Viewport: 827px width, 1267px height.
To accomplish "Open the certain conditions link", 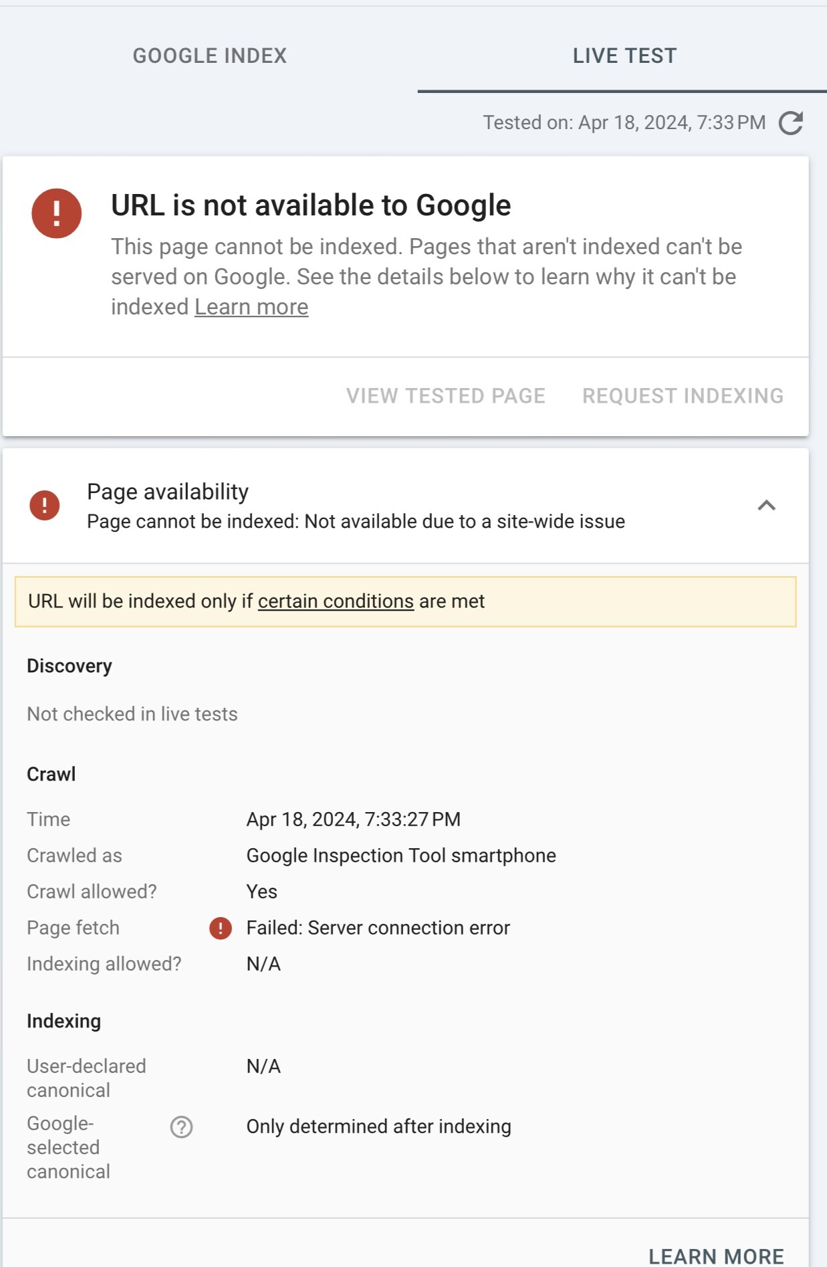I will 336,601.
